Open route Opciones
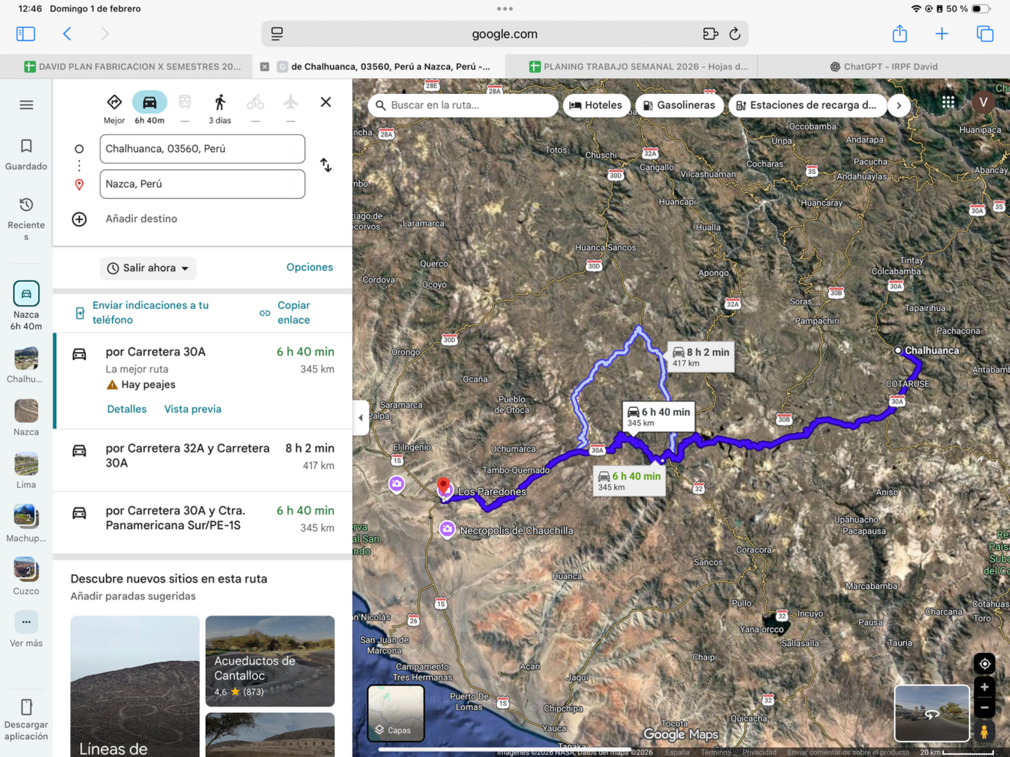The image size is (1010, 757). (x=310, y=267)
